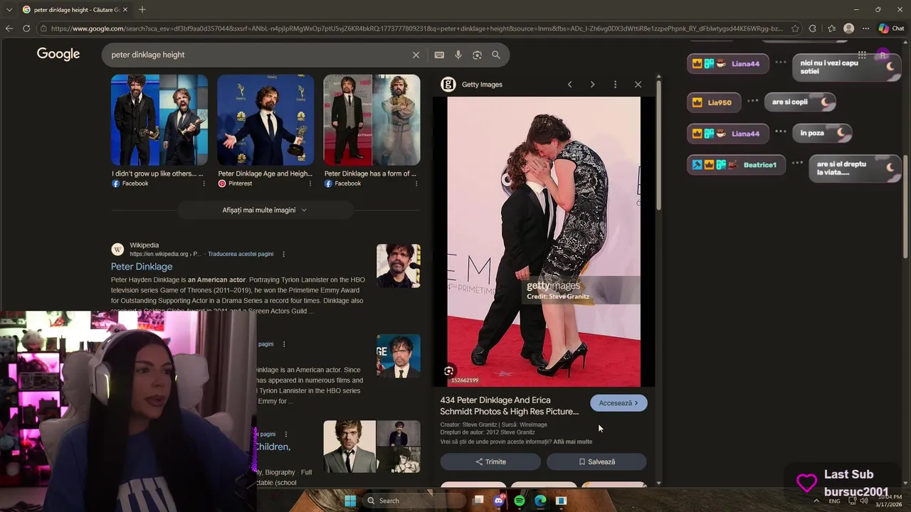
Task: Click the image panel vertical scrollbar
Action: 658,144
